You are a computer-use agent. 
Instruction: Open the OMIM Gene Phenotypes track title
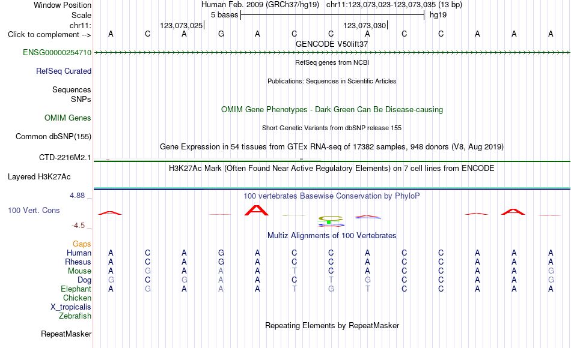(332, 109)
